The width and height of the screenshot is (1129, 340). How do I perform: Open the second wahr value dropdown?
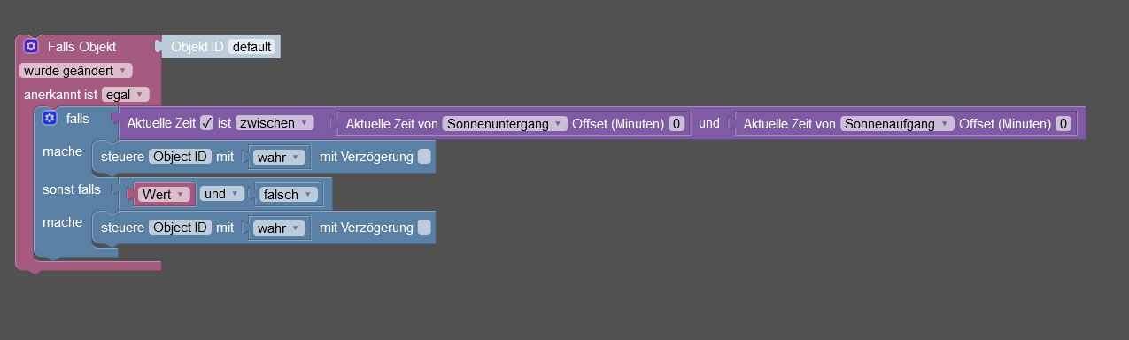click(x=279, y=228)
